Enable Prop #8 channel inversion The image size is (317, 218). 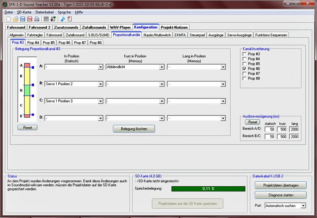pos(245,78)
